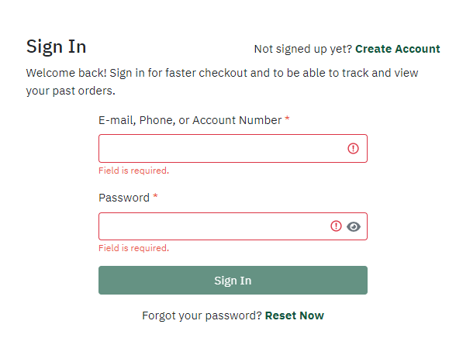The image size is (456, 362).
Task: Open the Create Account link
Action: pyautogui.click(x=398, y=49)
